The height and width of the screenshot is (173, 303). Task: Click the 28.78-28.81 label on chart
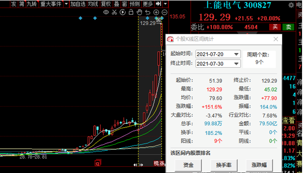[33, 157]
